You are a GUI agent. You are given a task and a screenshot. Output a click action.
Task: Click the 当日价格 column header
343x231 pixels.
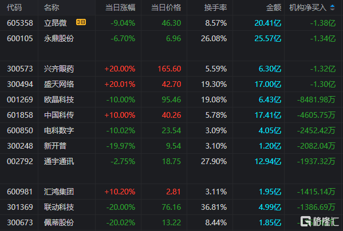point(166,7)
